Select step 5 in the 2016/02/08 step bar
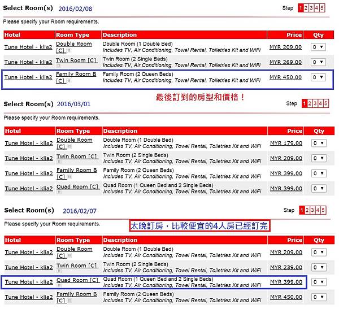The height and width of the screenshot is (309, 339). 322,8
